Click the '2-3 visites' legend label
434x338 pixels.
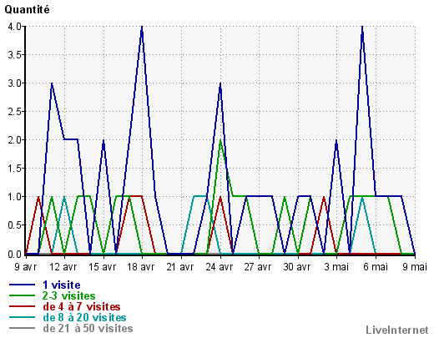click(x=69, y=295)
